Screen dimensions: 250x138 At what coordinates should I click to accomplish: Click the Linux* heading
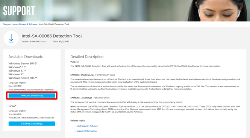tap(12, 106)
